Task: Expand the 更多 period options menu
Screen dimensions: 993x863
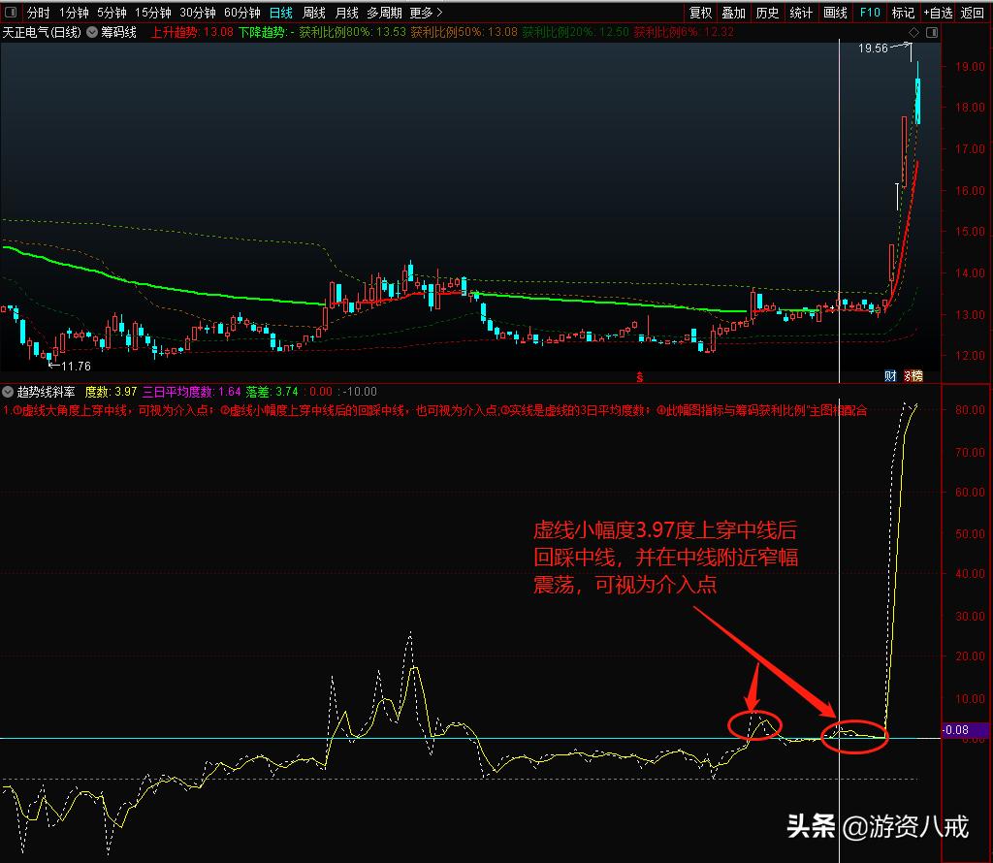Action: tap(419, 13)
